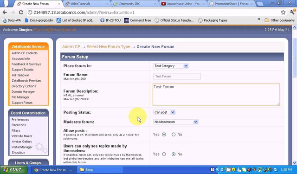The width and height of the screenshot is (297, 174).
Task: Open Support Forum in sidebar
Action: point(22,103)
